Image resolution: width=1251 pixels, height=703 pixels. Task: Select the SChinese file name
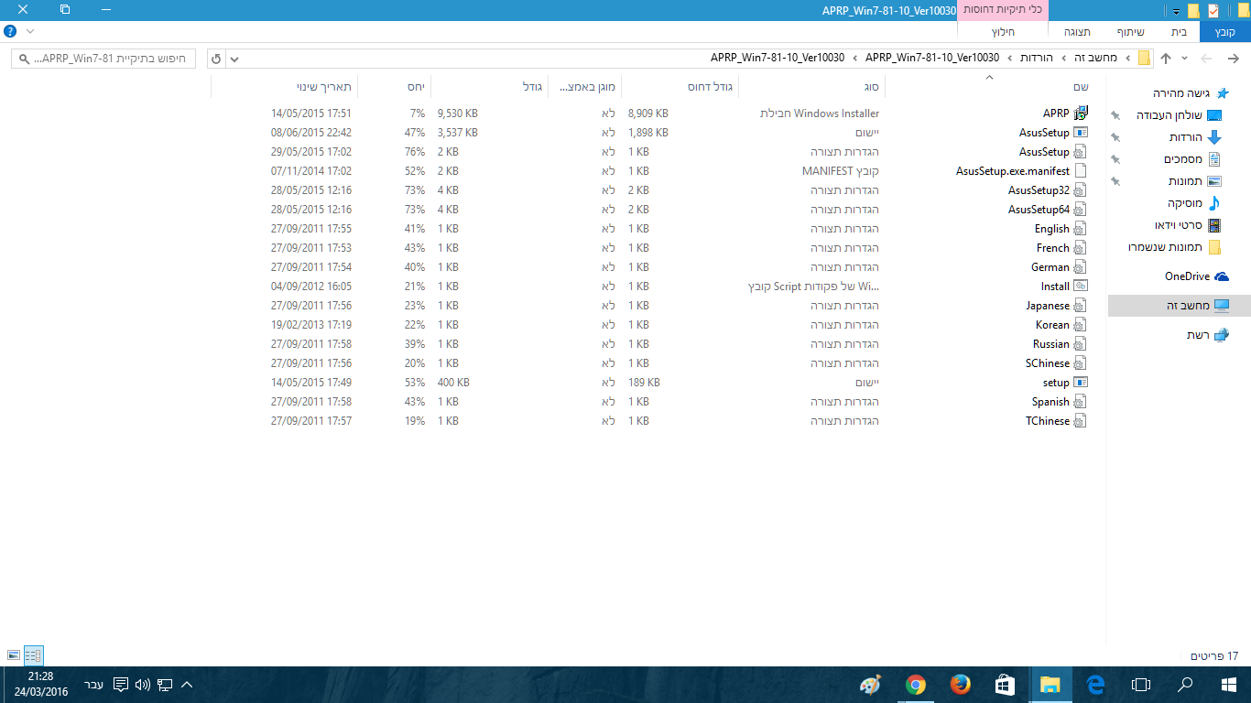click(1048, 363)
